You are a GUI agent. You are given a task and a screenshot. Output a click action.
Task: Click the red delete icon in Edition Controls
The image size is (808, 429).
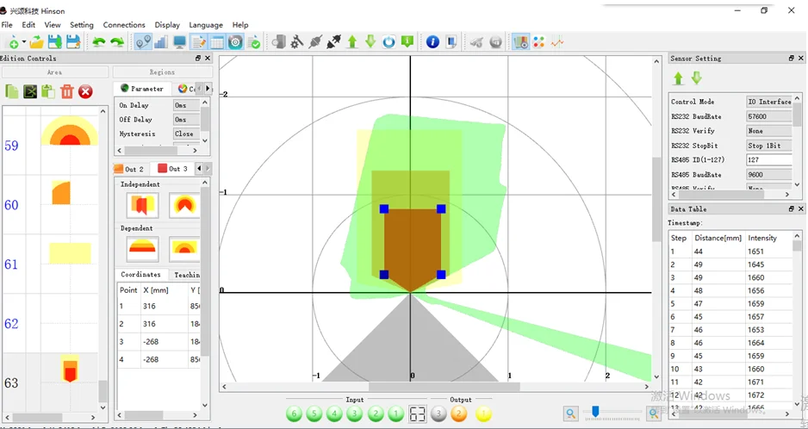(85, 91)
